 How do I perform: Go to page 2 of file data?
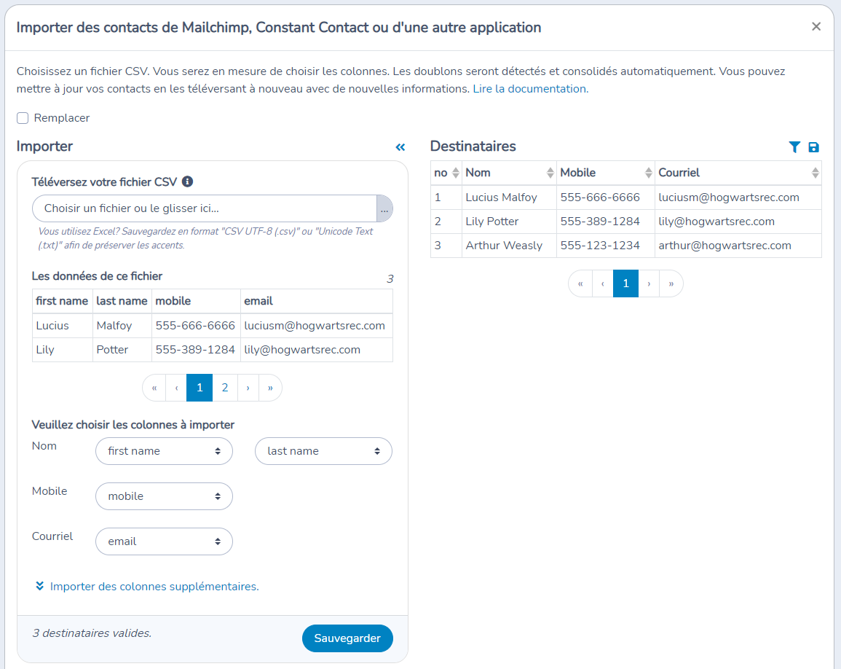pyautogui.click(x=225, y=388)
